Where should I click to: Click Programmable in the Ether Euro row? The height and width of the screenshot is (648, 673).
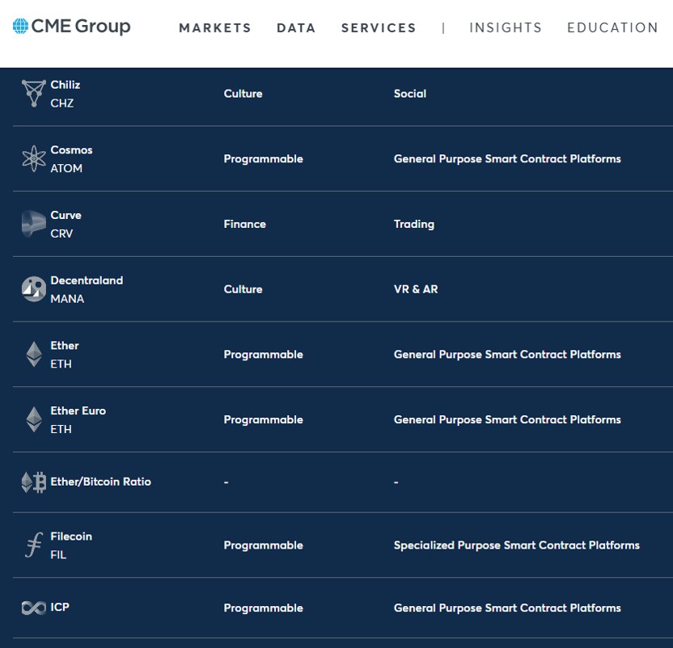[x=263, y=420]
